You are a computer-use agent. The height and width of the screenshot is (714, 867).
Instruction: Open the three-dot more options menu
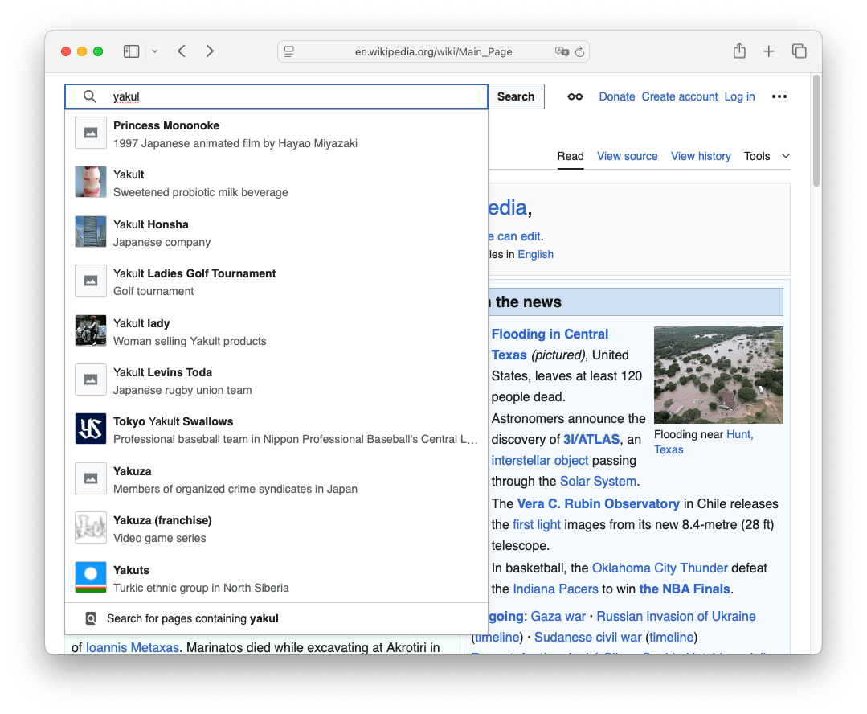pyautogui.click(x=779, y=96)
